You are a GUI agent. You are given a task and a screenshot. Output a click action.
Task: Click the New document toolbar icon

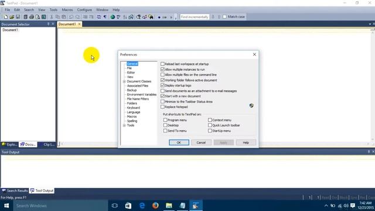[x=5, y=17]
